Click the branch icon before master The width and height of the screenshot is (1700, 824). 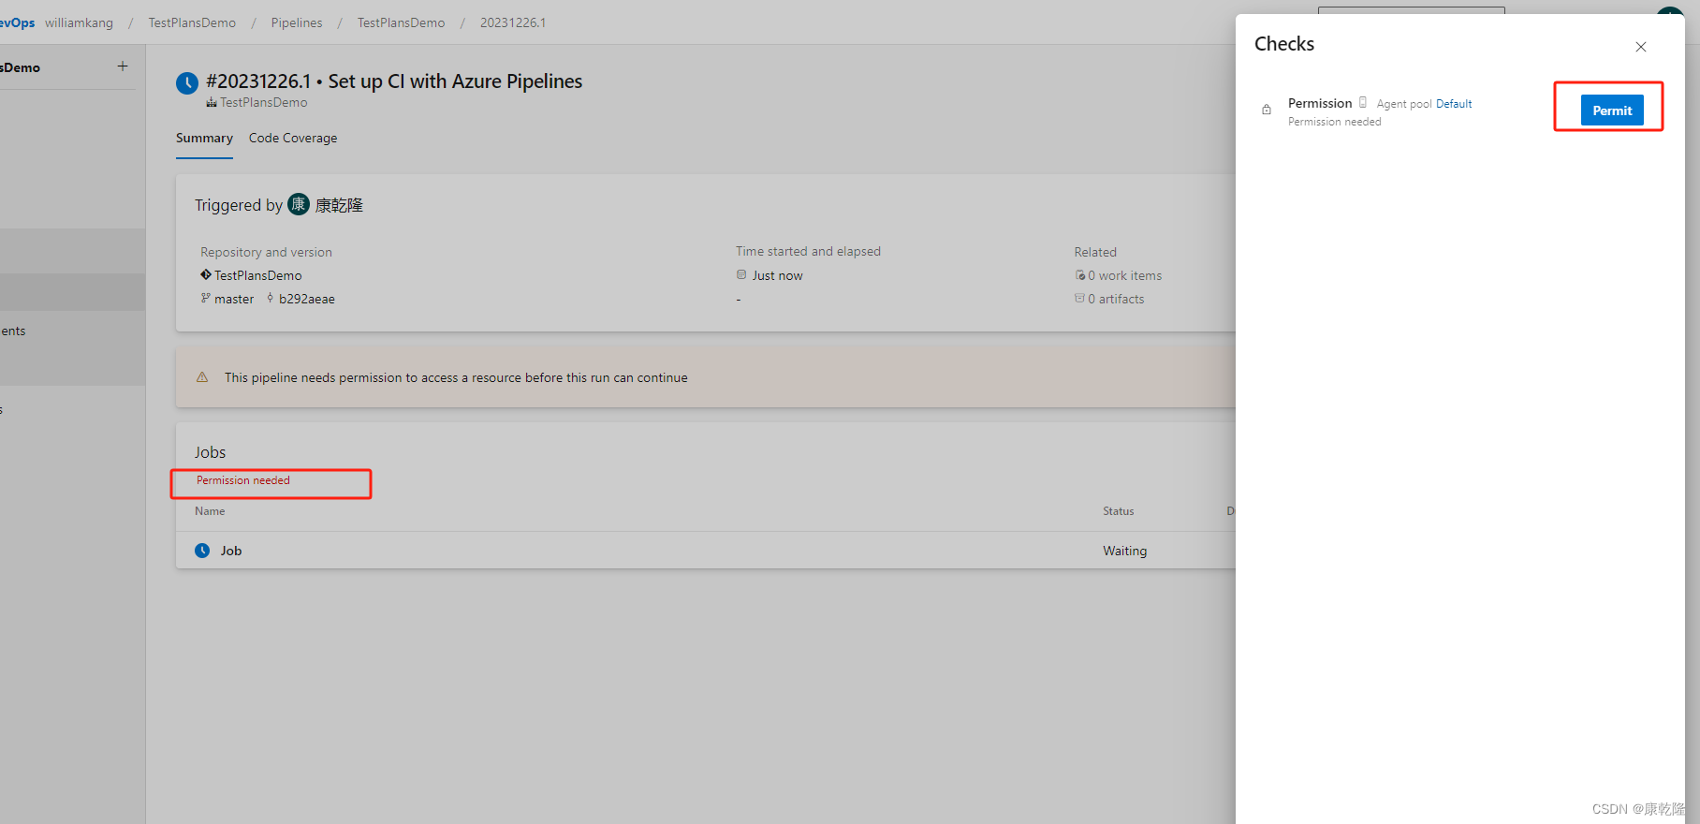205,298
